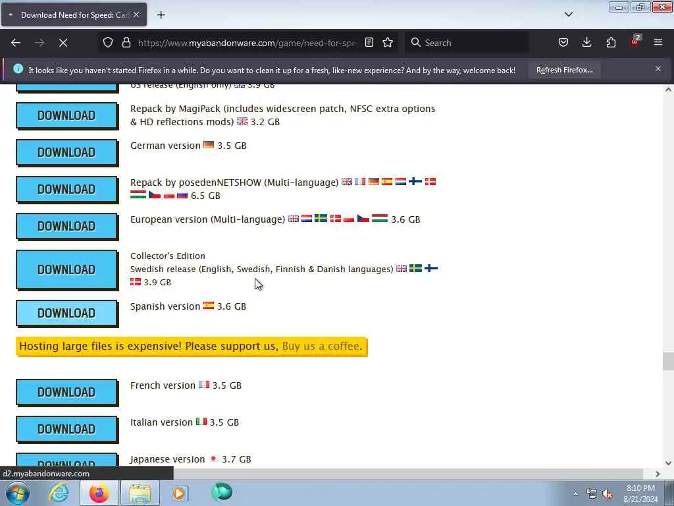The width and height of the screenshot is (674, 506).
Task: Open Windows Explorer from taskbar
Action: [x=140, y=493]
